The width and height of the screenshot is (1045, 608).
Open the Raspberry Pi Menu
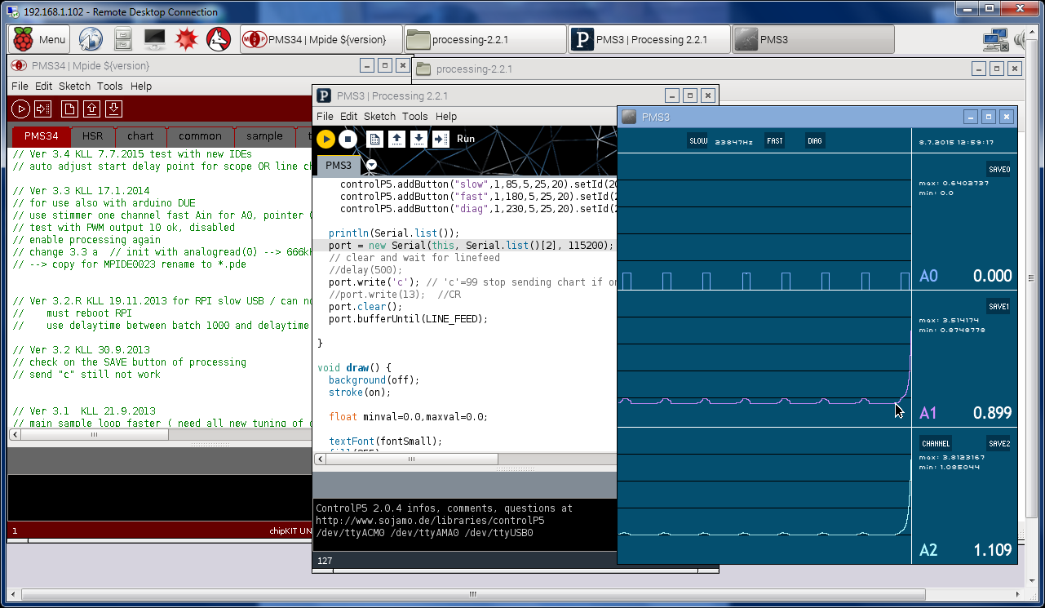(x=38, y=39)
